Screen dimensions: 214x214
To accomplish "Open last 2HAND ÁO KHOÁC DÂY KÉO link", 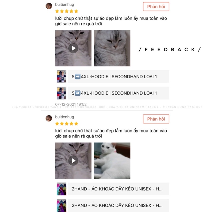I will point(119,205).
